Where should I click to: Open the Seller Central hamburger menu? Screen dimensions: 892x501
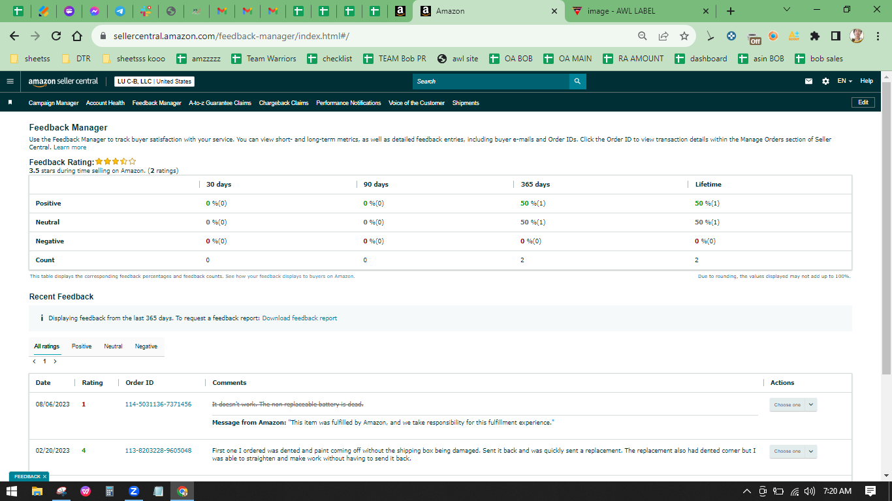point(10,82)
